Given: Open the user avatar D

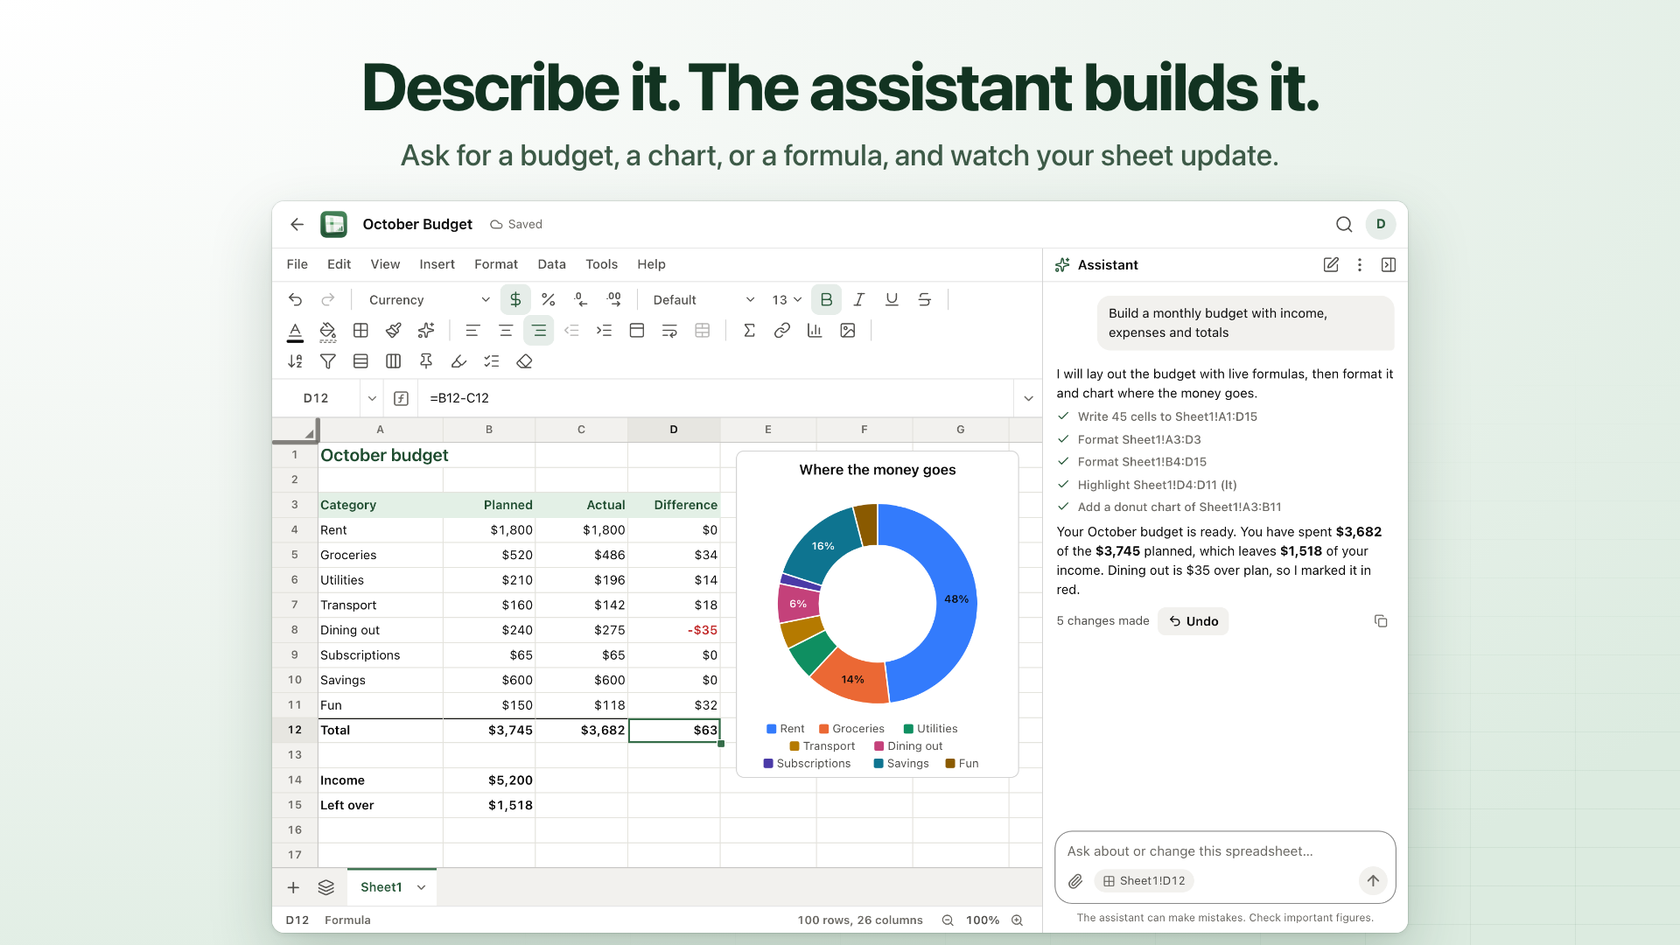Looking at the screenshot, I should tap(1381, 224).
